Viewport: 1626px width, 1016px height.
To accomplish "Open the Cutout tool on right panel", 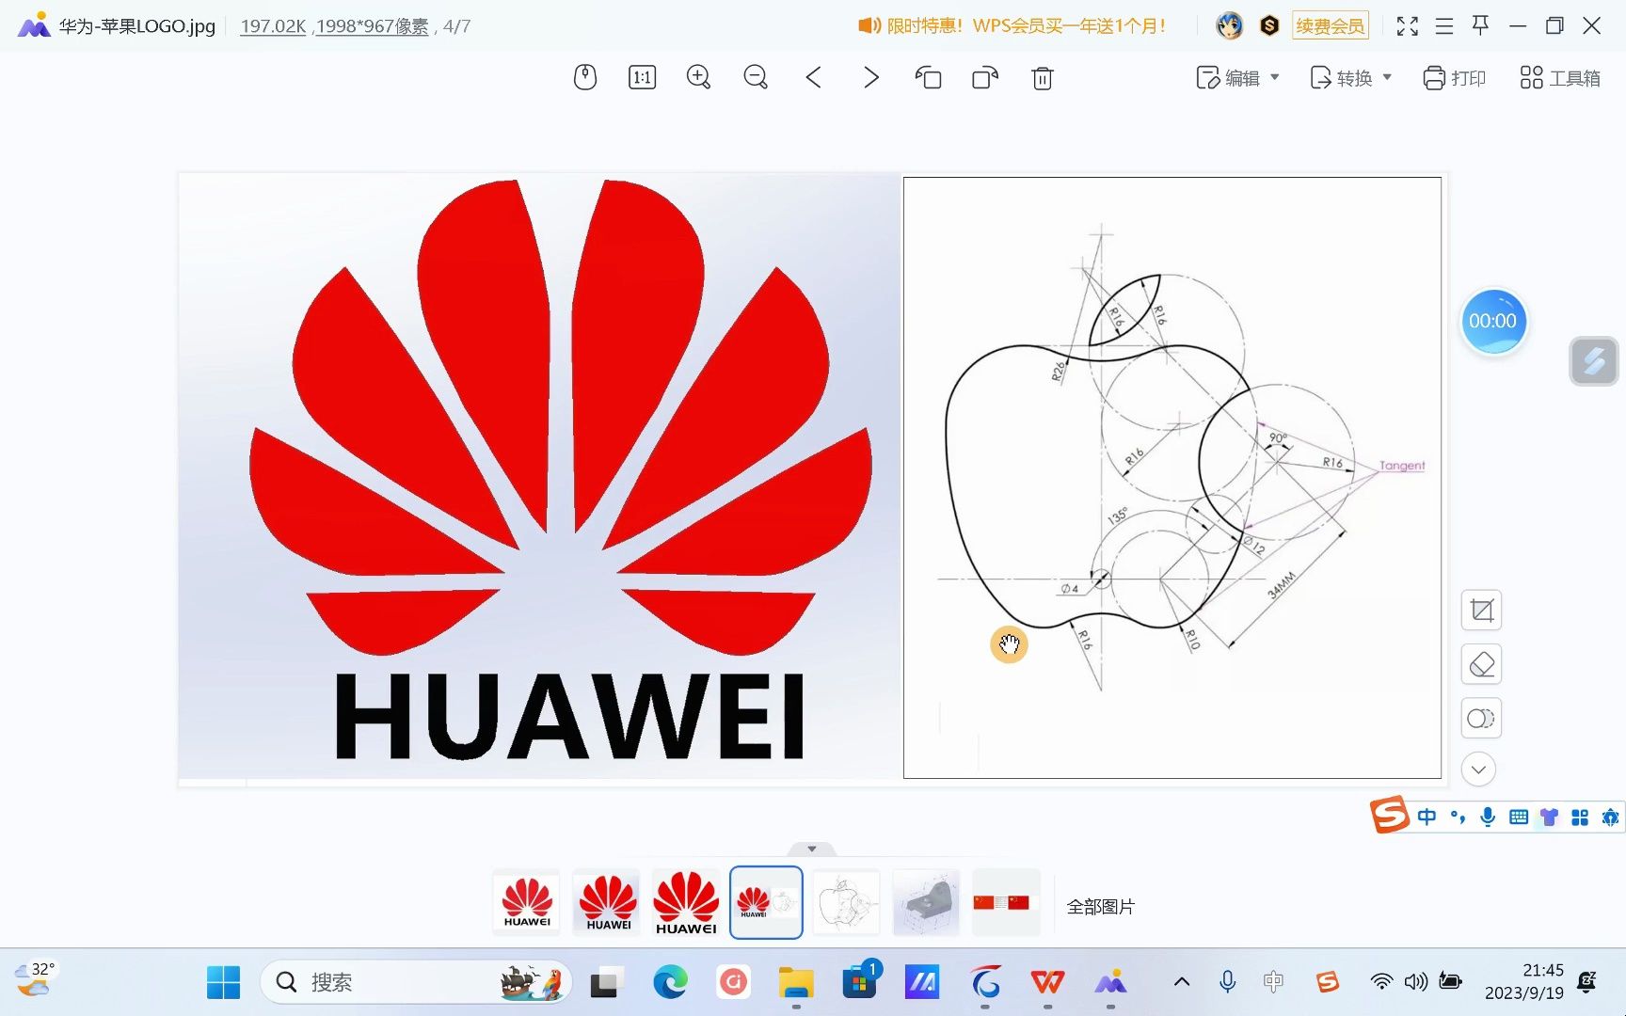I will click(x=1480, y=718).
